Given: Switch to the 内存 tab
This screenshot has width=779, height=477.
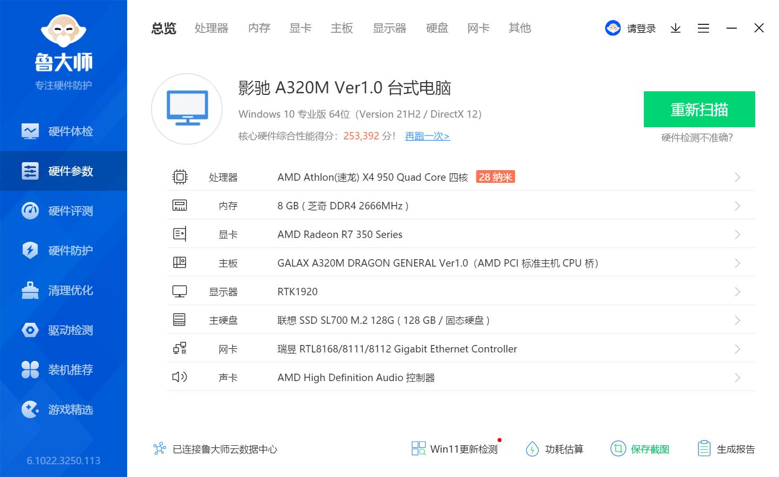Looking at the screenshot, I should point(258,28).
